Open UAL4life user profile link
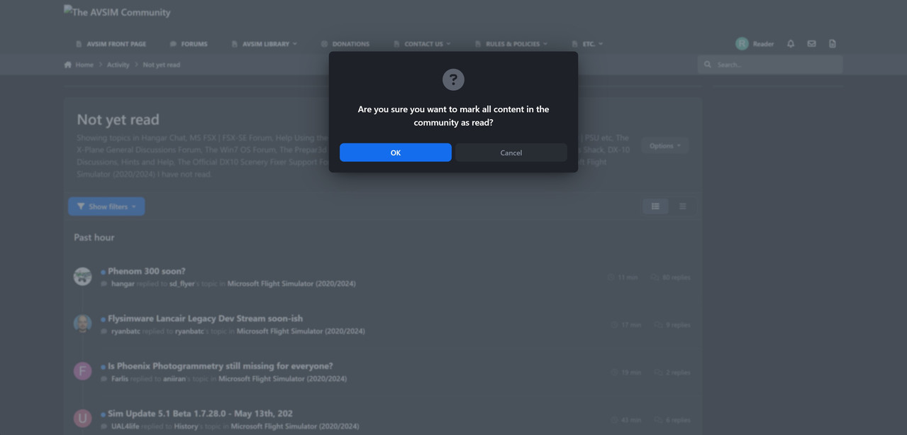This screenshot has width=907, height=435. click(x=125, y=426)
